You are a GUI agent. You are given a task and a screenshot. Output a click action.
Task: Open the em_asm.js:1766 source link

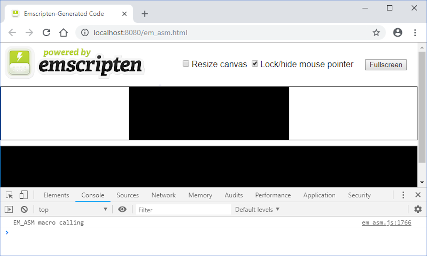point(386,223)
